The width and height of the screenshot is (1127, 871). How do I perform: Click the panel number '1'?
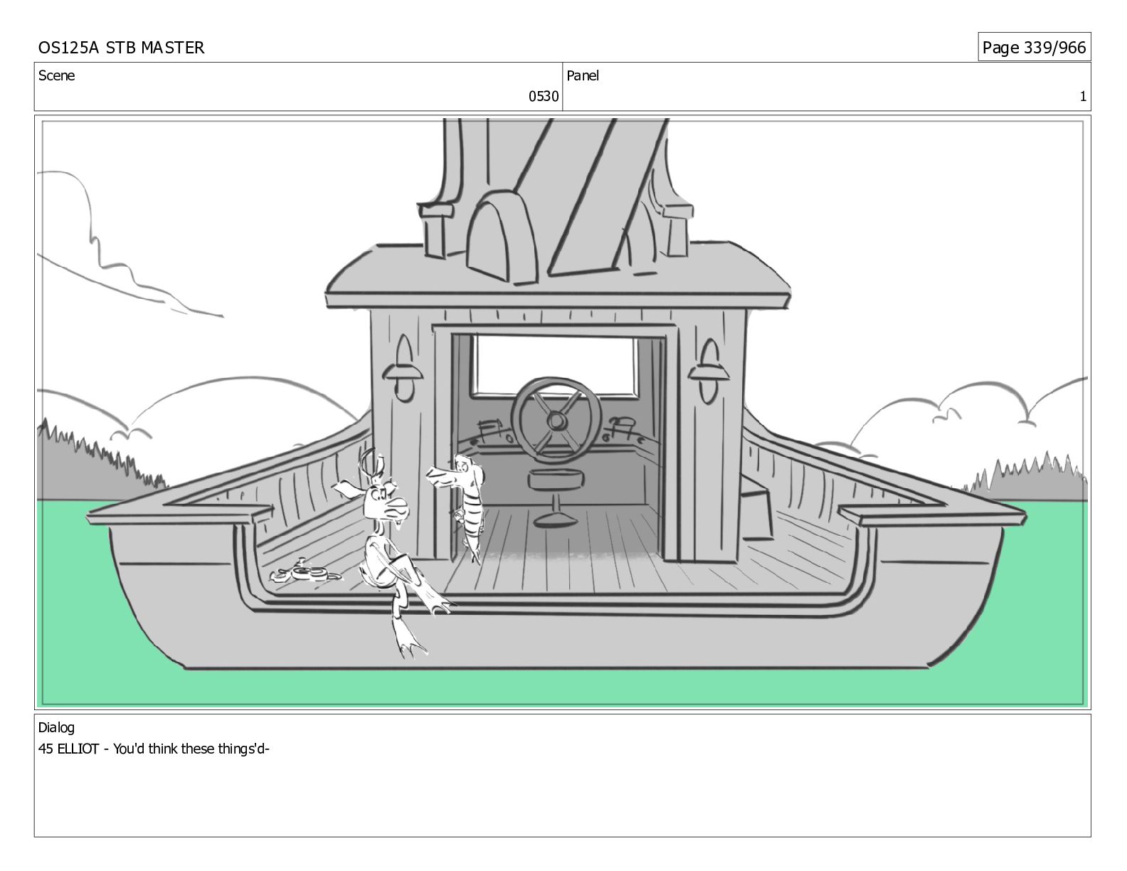click(x=1083, y=97)
